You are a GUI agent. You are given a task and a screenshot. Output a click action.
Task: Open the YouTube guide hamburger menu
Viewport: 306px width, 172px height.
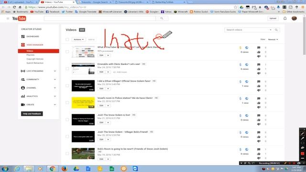point(8,19)
